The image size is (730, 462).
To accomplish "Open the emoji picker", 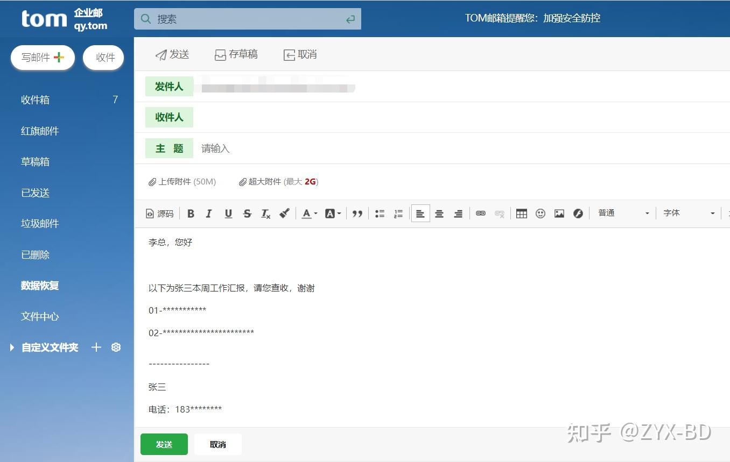I will click(540, 213).
